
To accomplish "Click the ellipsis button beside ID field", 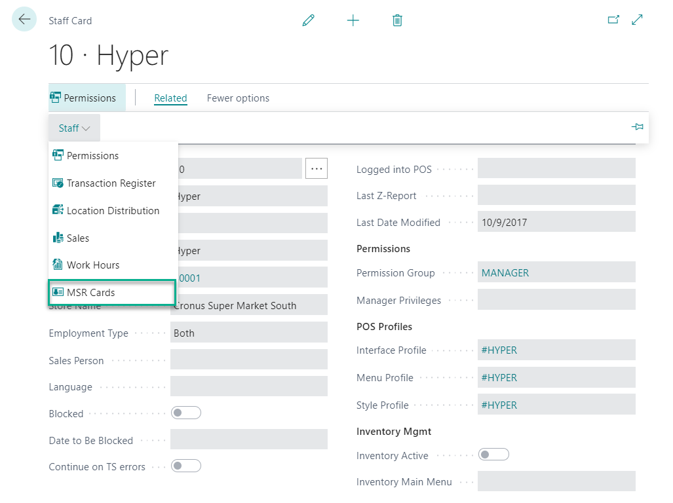I will pyautogui.click(x=317, y=169).
